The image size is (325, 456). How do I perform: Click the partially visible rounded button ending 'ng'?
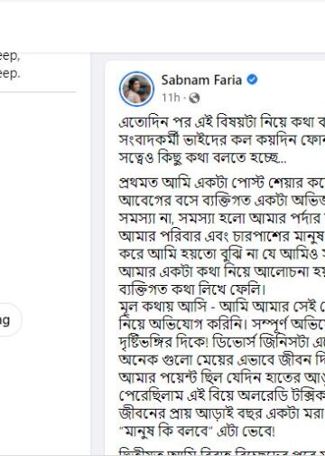click(9, 320)
